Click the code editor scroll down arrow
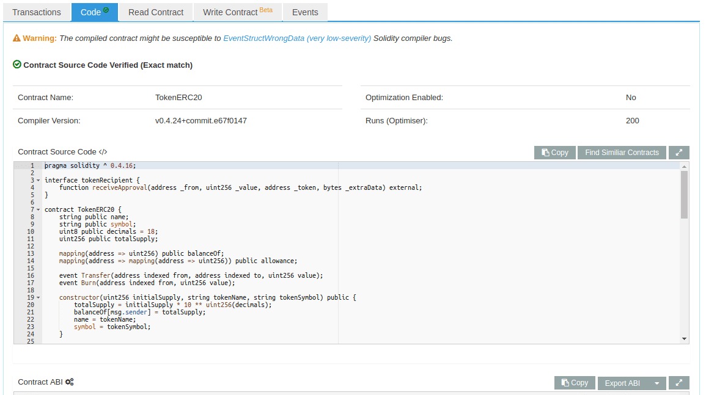The height and width of the screenshot is (395, 706). (685, 339)
